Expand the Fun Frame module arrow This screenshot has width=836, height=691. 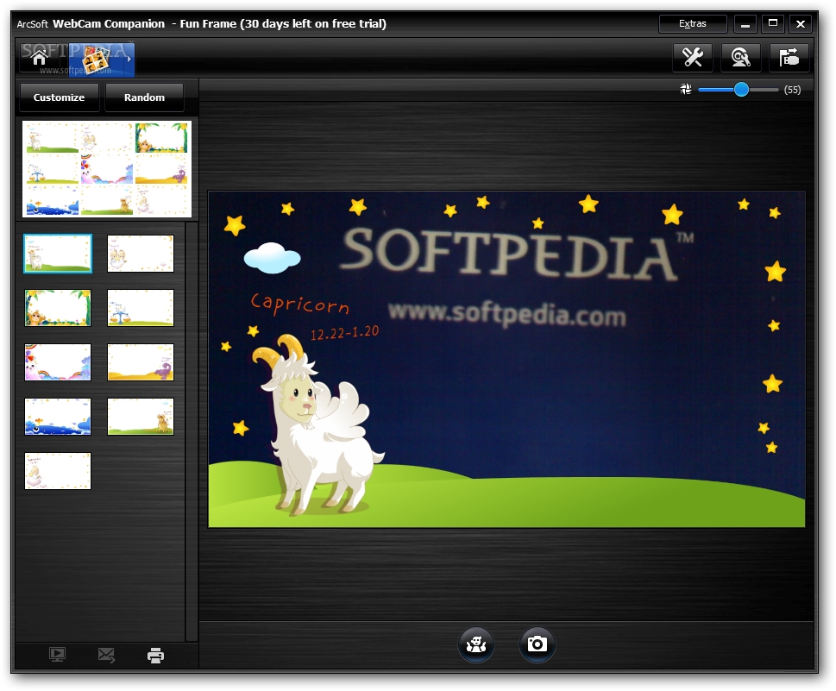point(129,60)
